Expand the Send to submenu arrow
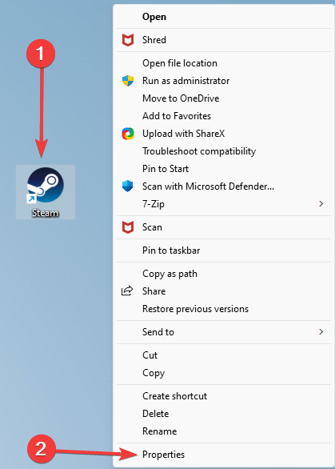The image size is (335, 469). click(x=321, y=332)
